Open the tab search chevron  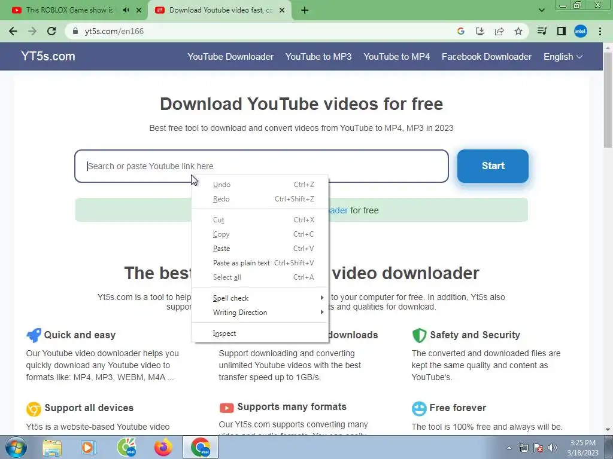click(x=541, y=10)
